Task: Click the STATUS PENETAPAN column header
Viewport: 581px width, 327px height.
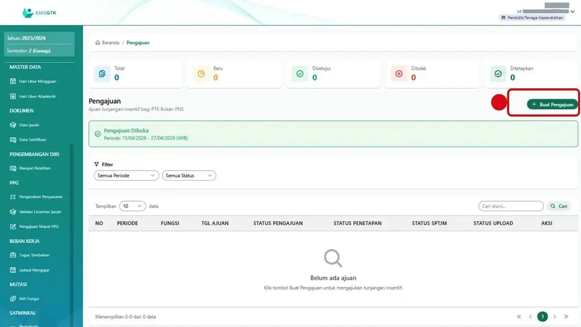Action: (358, 223)
